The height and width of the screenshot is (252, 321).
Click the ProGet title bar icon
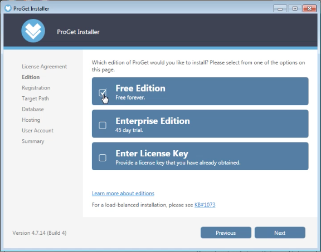(8, 8)
